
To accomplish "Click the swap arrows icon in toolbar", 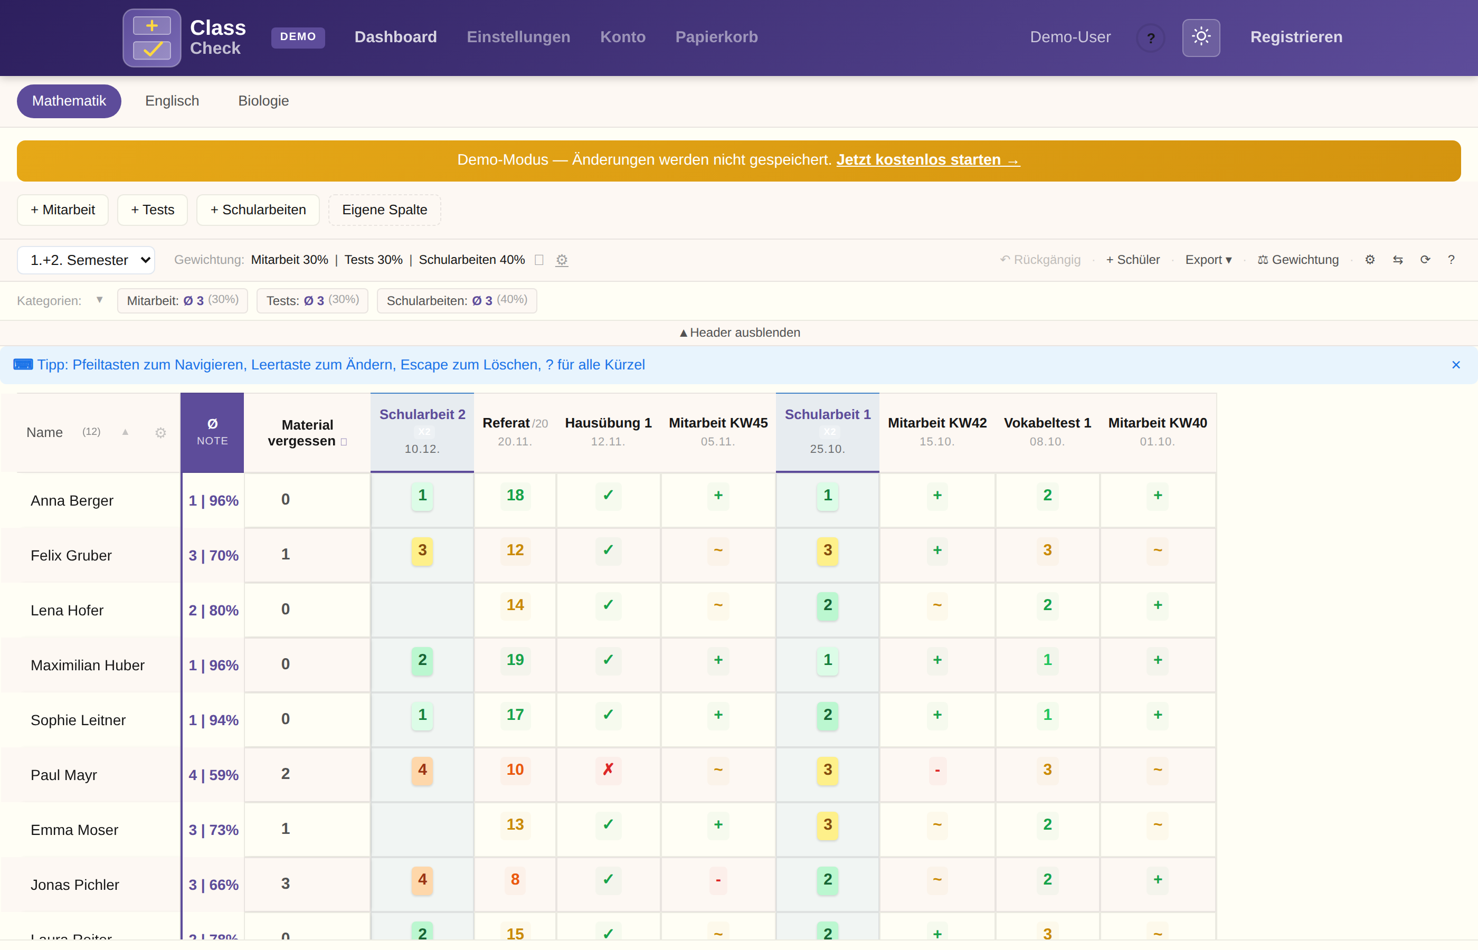I will [x=1397, y=260].
